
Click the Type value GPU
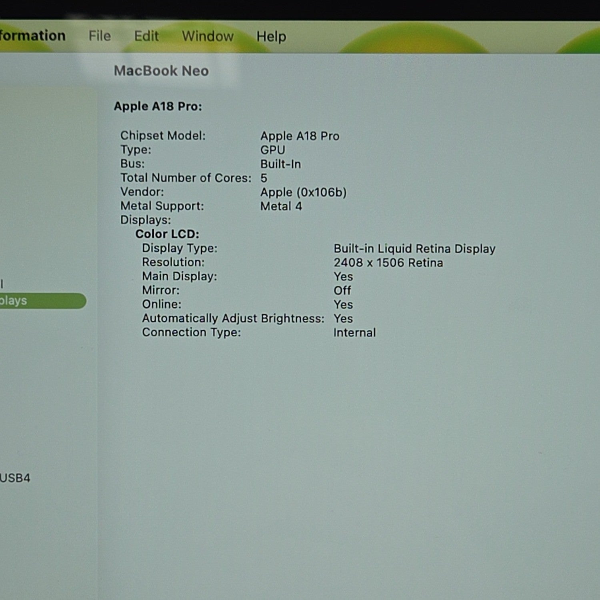pos(273,150)
